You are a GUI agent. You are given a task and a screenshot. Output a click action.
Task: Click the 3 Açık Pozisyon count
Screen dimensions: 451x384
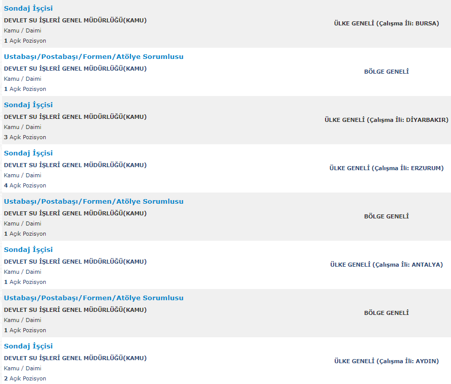(25, 137)
